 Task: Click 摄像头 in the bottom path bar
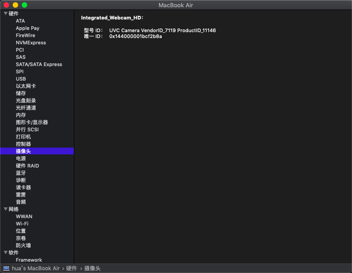[x=92, y=268]
